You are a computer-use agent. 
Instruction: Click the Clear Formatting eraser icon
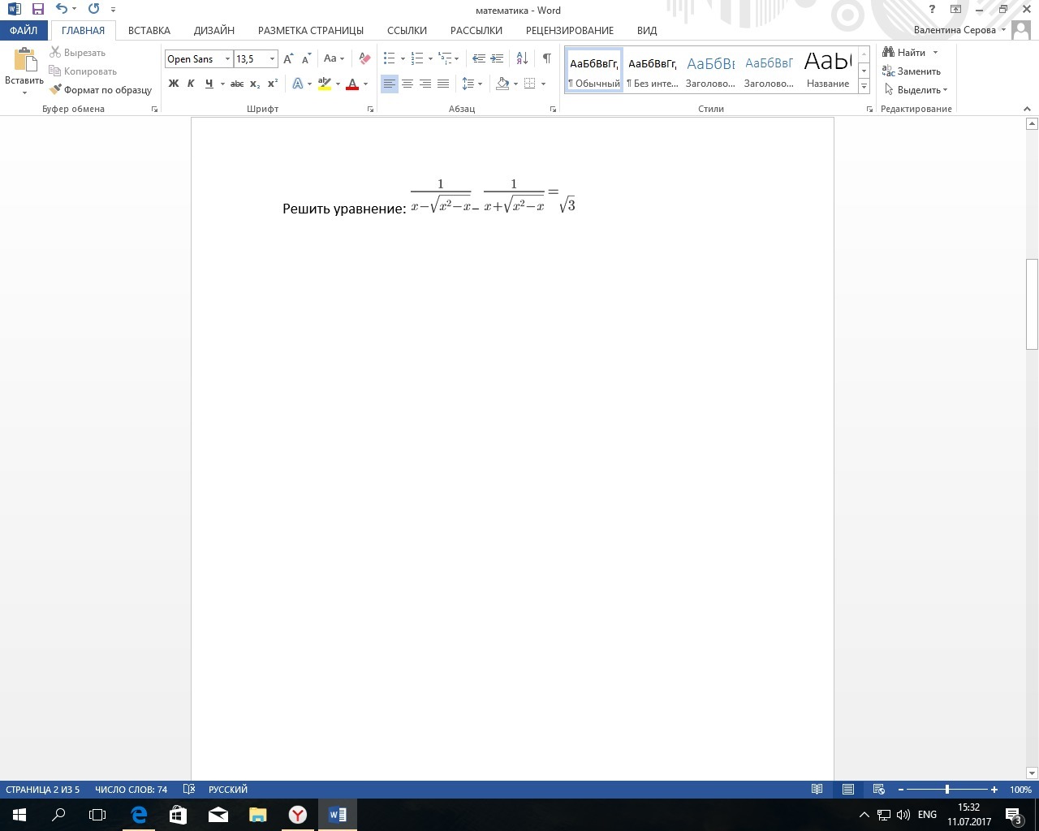(364, 58)
